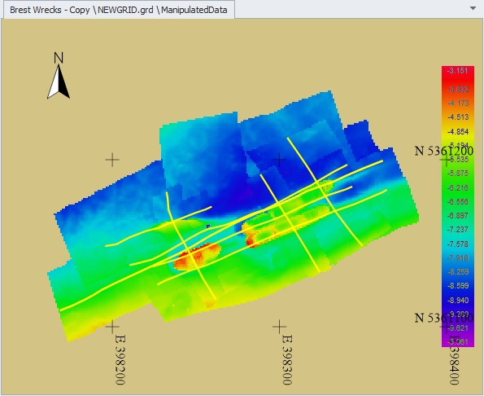Click grid cross at E 398200, N 5361200
The width and height of the screenshot is (484, 396).
coord(112,161)
